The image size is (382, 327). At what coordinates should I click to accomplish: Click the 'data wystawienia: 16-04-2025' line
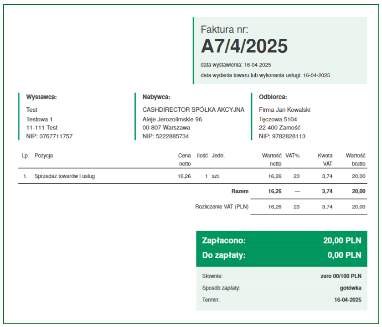236,65
